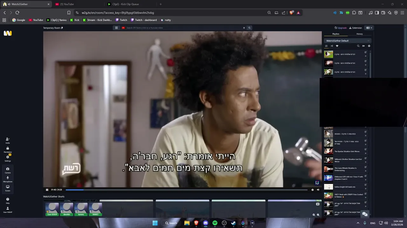The image size is (407, 228).
Task: Edit 'hollow knight lofi beats mix' entry
Action: tap(366, 185)
